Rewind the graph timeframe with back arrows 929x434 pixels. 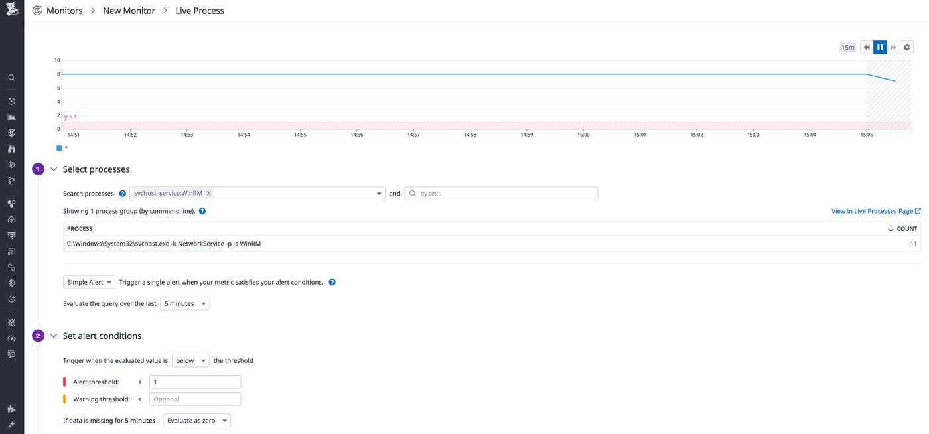tap(867, 46)
